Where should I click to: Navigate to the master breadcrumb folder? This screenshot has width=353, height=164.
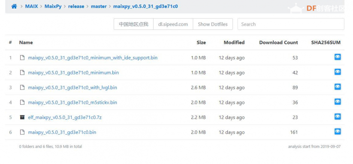click(x=99, y=6)
